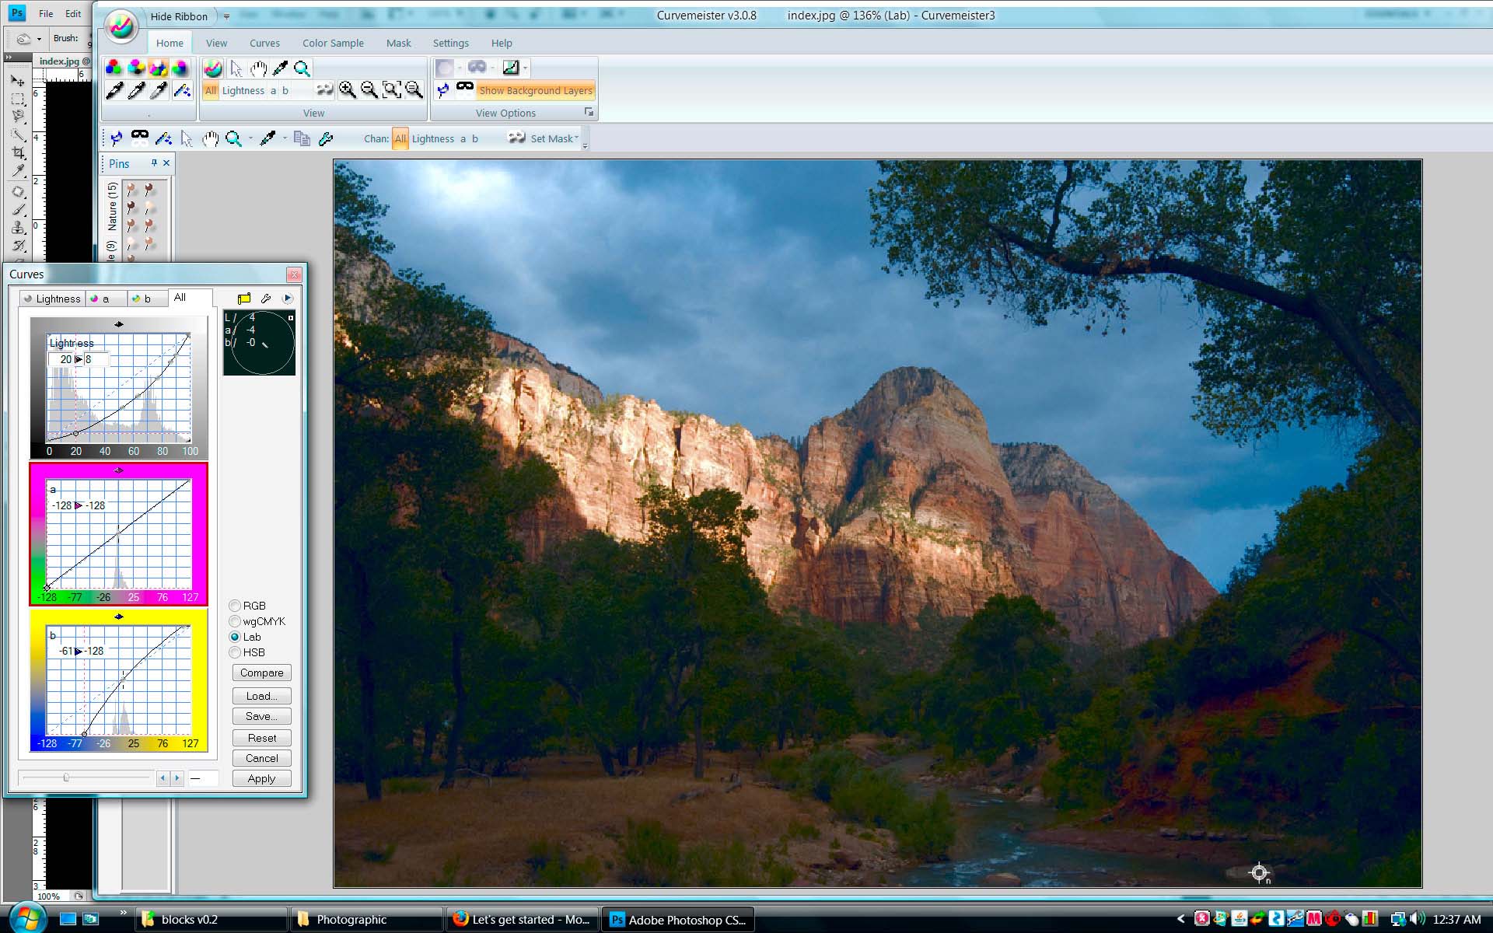Expand the View Options dialog launcher

589,113
